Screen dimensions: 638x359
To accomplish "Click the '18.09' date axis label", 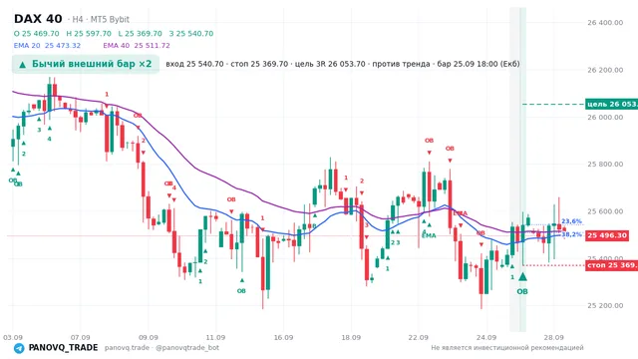I will pyautogui.click(x=351, y=337).
